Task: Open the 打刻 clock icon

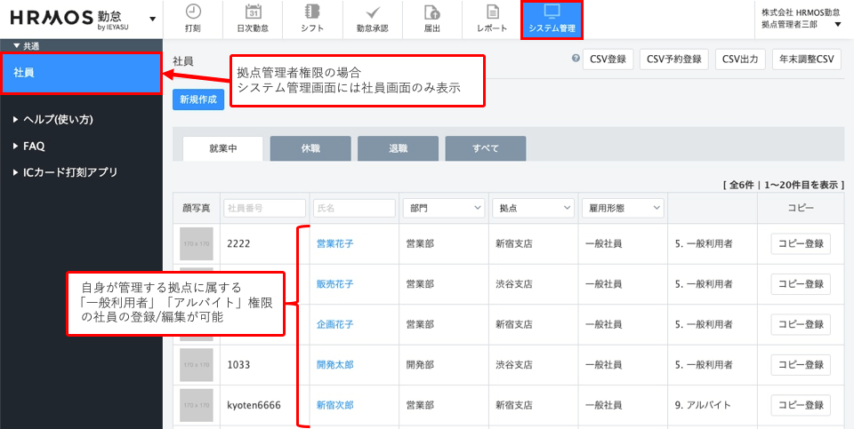Action: (x=193, y=12)
